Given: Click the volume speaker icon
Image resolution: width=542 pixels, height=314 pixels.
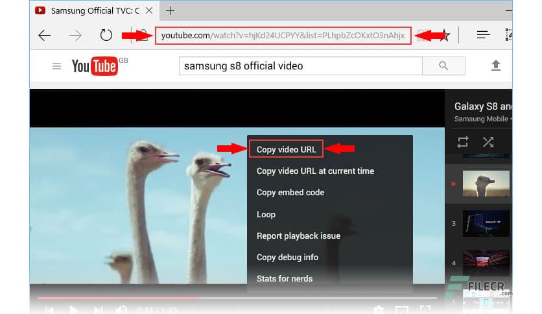Looking at the screenshot, I should [x=121, y=310].
